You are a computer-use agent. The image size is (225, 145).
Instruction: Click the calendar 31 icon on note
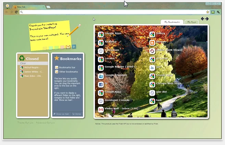[x=74, y=47]
